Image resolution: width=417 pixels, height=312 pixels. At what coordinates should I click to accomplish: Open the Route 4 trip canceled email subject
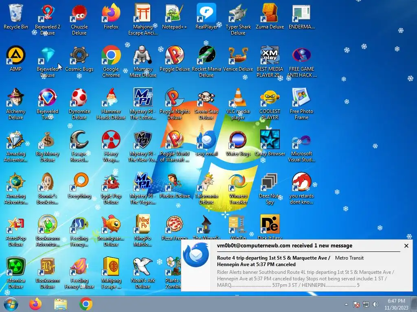click(273, 261)
